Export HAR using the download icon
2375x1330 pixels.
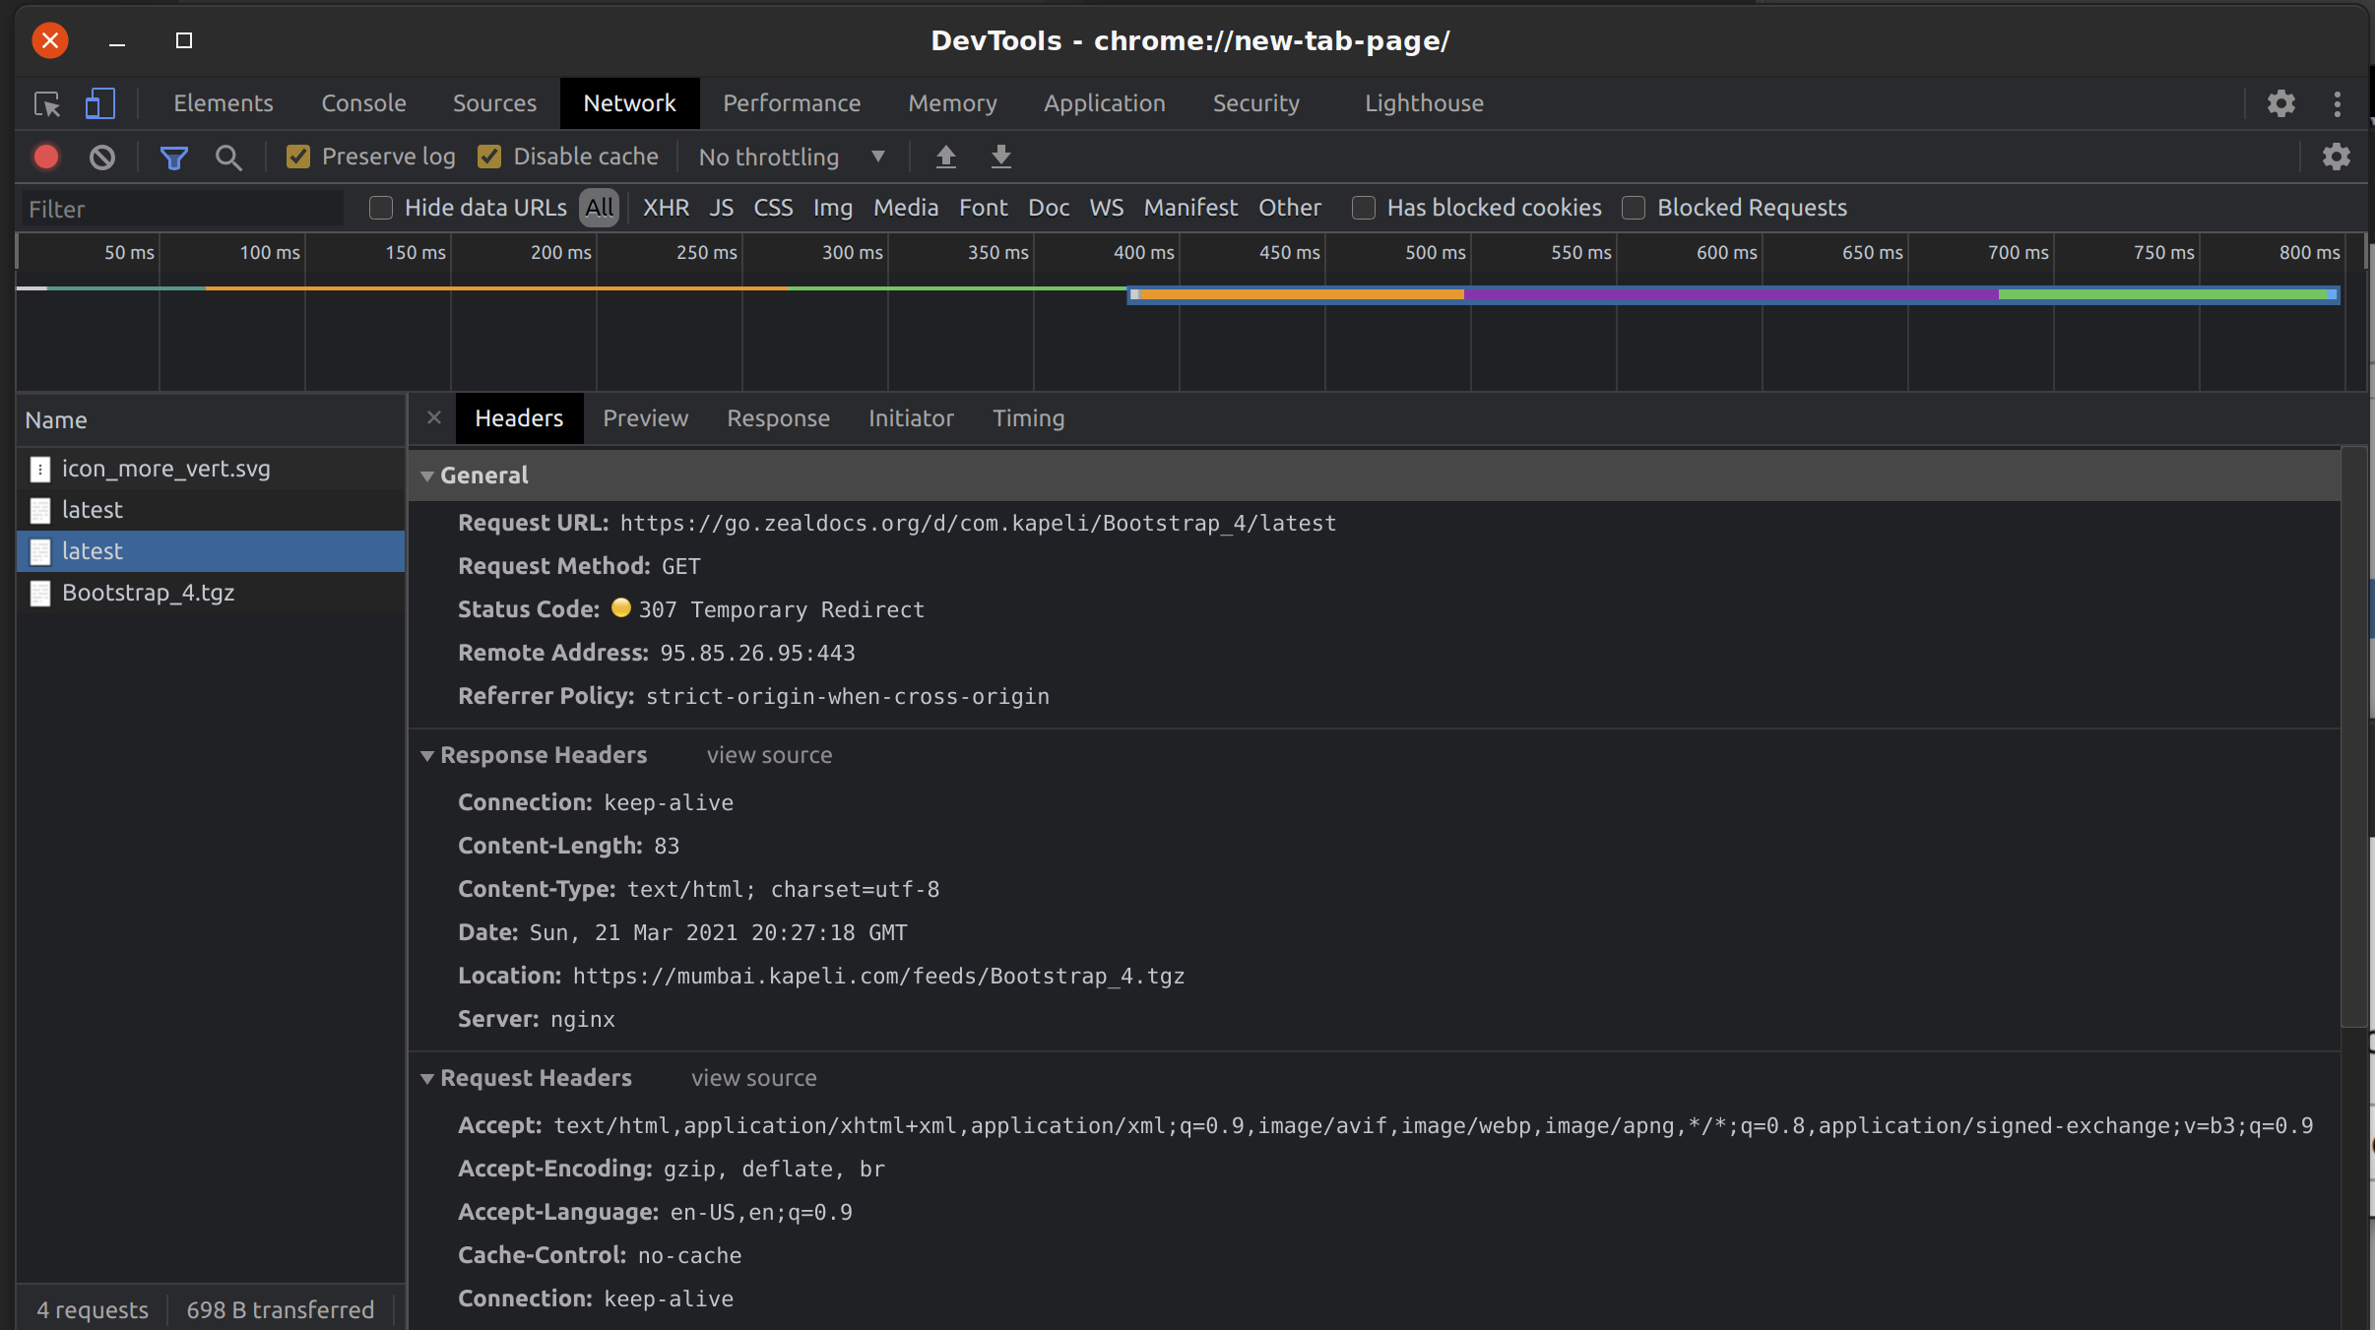pos(1000,157)
